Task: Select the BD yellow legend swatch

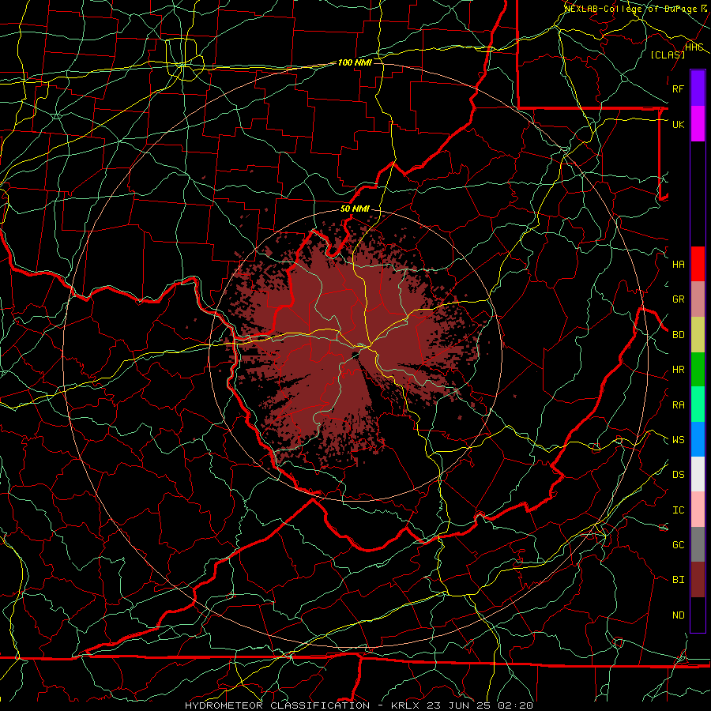Action: 698,334
